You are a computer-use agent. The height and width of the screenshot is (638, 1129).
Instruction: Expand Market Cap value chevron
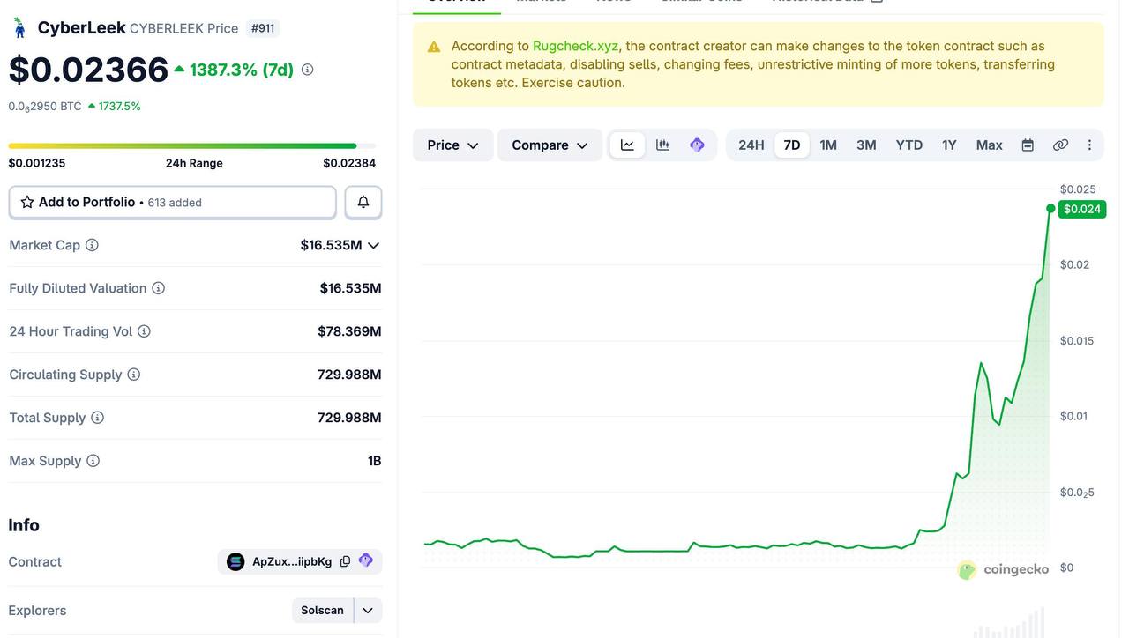(373, 245)
